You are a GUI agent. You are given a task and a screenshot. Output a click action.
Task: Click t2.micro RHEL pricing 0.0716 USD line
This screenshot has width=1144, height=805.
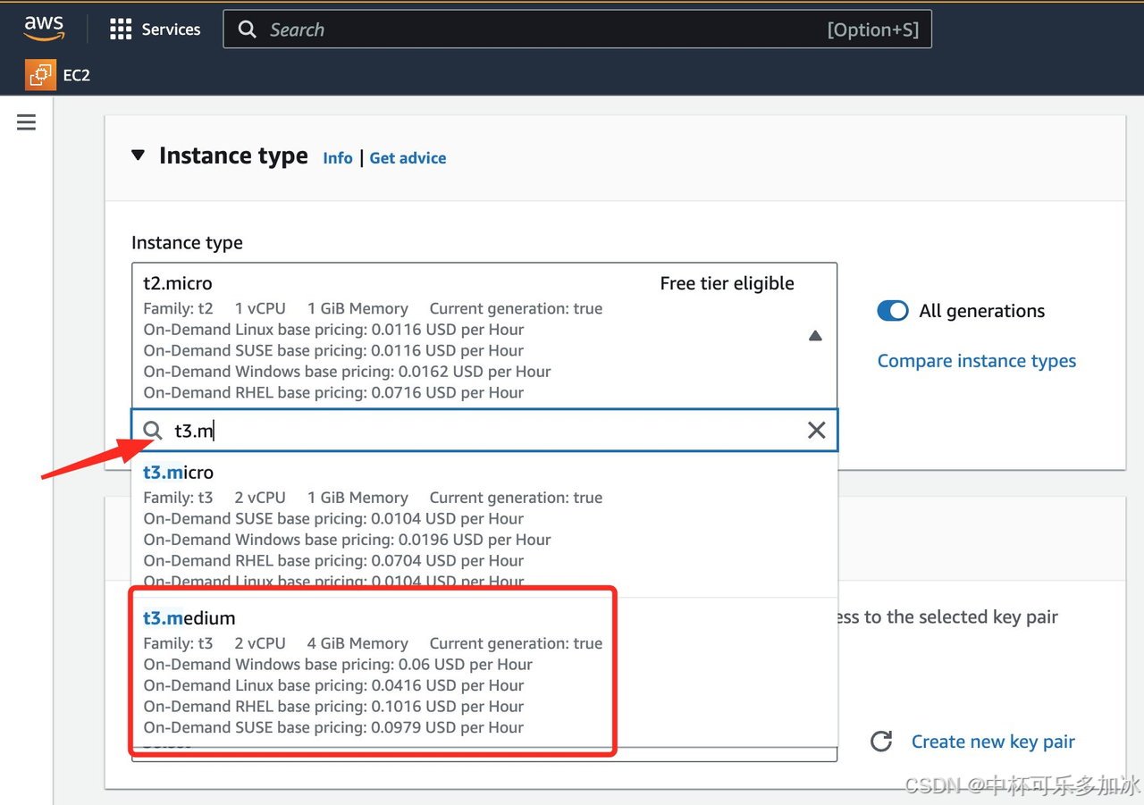333,392
